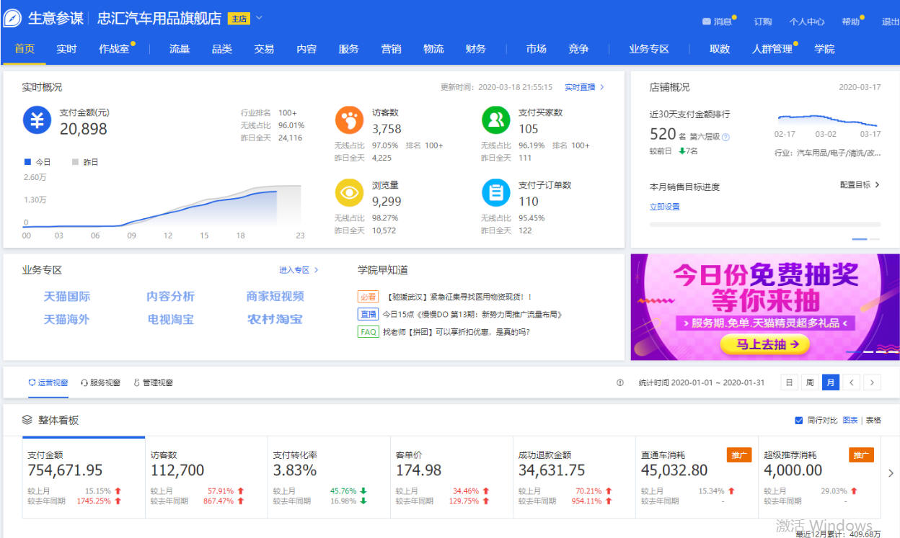The height and width of the screenshot is (538, 900).
Task: Open 进入专区 link
Action: pos(299,270)
